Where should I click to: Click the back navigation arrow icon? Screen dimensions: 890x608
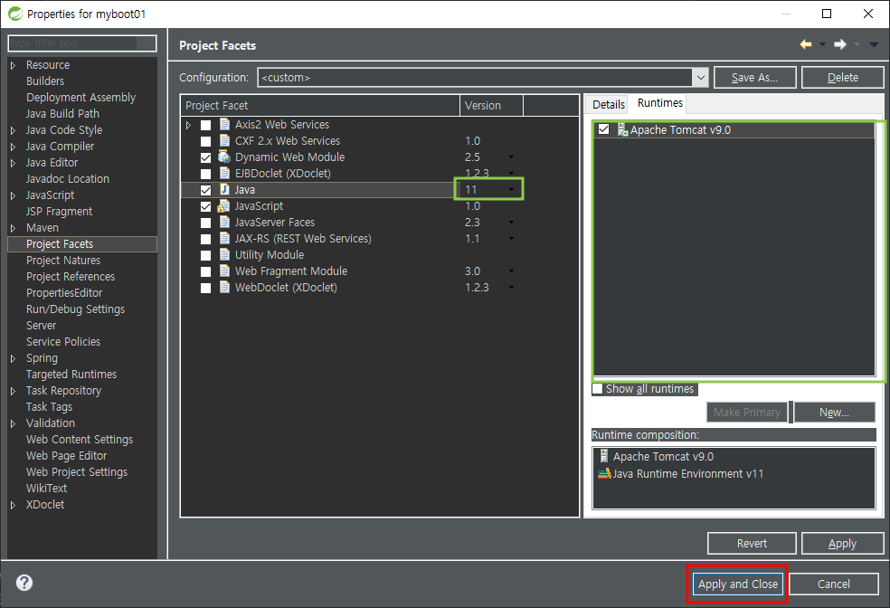[805, 44]
